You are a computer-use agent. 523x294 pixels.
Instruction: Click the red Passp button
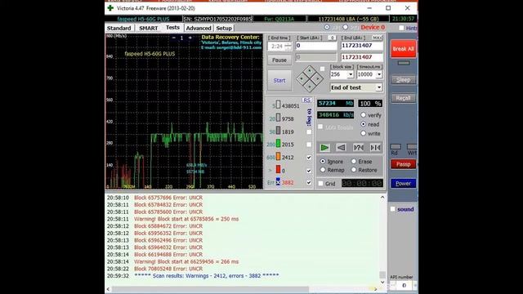pyautogui.click(x=403, y=164)
